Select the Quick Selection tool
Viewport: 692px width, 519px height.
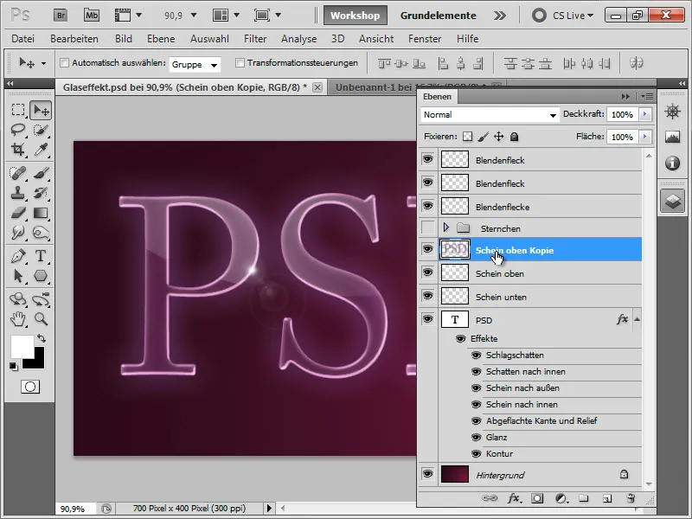[41, 130]
